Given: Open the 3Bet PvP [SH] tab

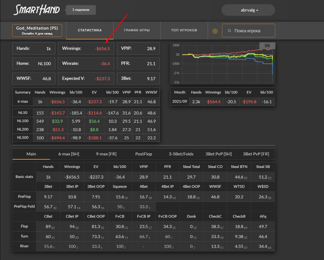Looking at the screenshot, I should (x=218, y=154).
